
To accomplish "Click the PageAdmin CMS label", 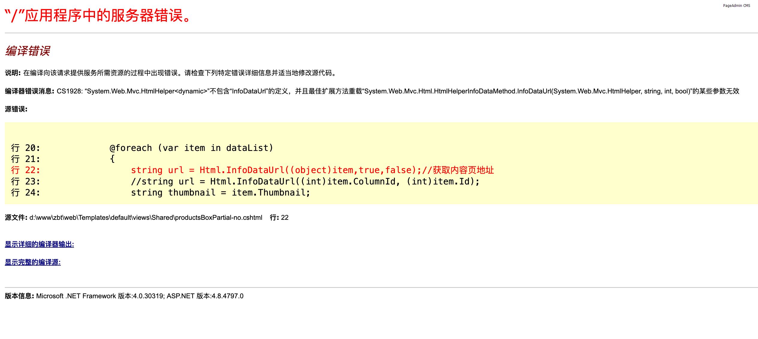I will click(x=736, y=6).
